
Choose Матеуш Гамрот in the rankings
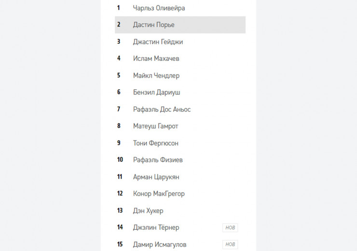click(155, 126)
